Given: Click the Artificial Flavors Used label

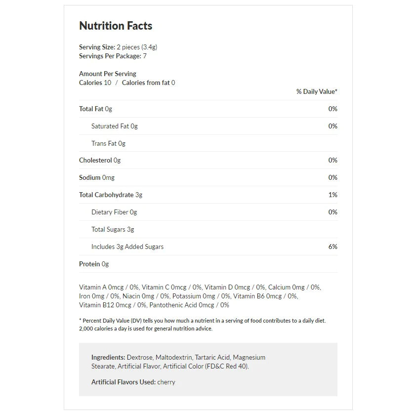Looking at the screenshot, I should [124, 382].
